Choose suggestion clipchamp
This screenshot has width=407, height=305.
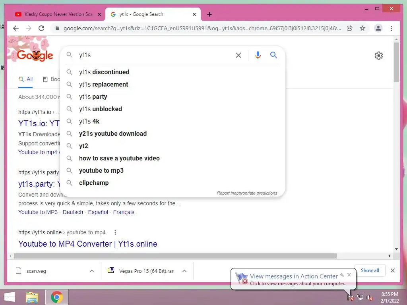pos(172,183)
